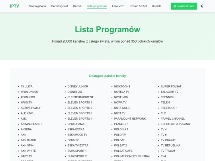The height and width of the screenshot is (161, 215).
Task: Click BABY TV channel entry
Action: click(x=26, y=156)
